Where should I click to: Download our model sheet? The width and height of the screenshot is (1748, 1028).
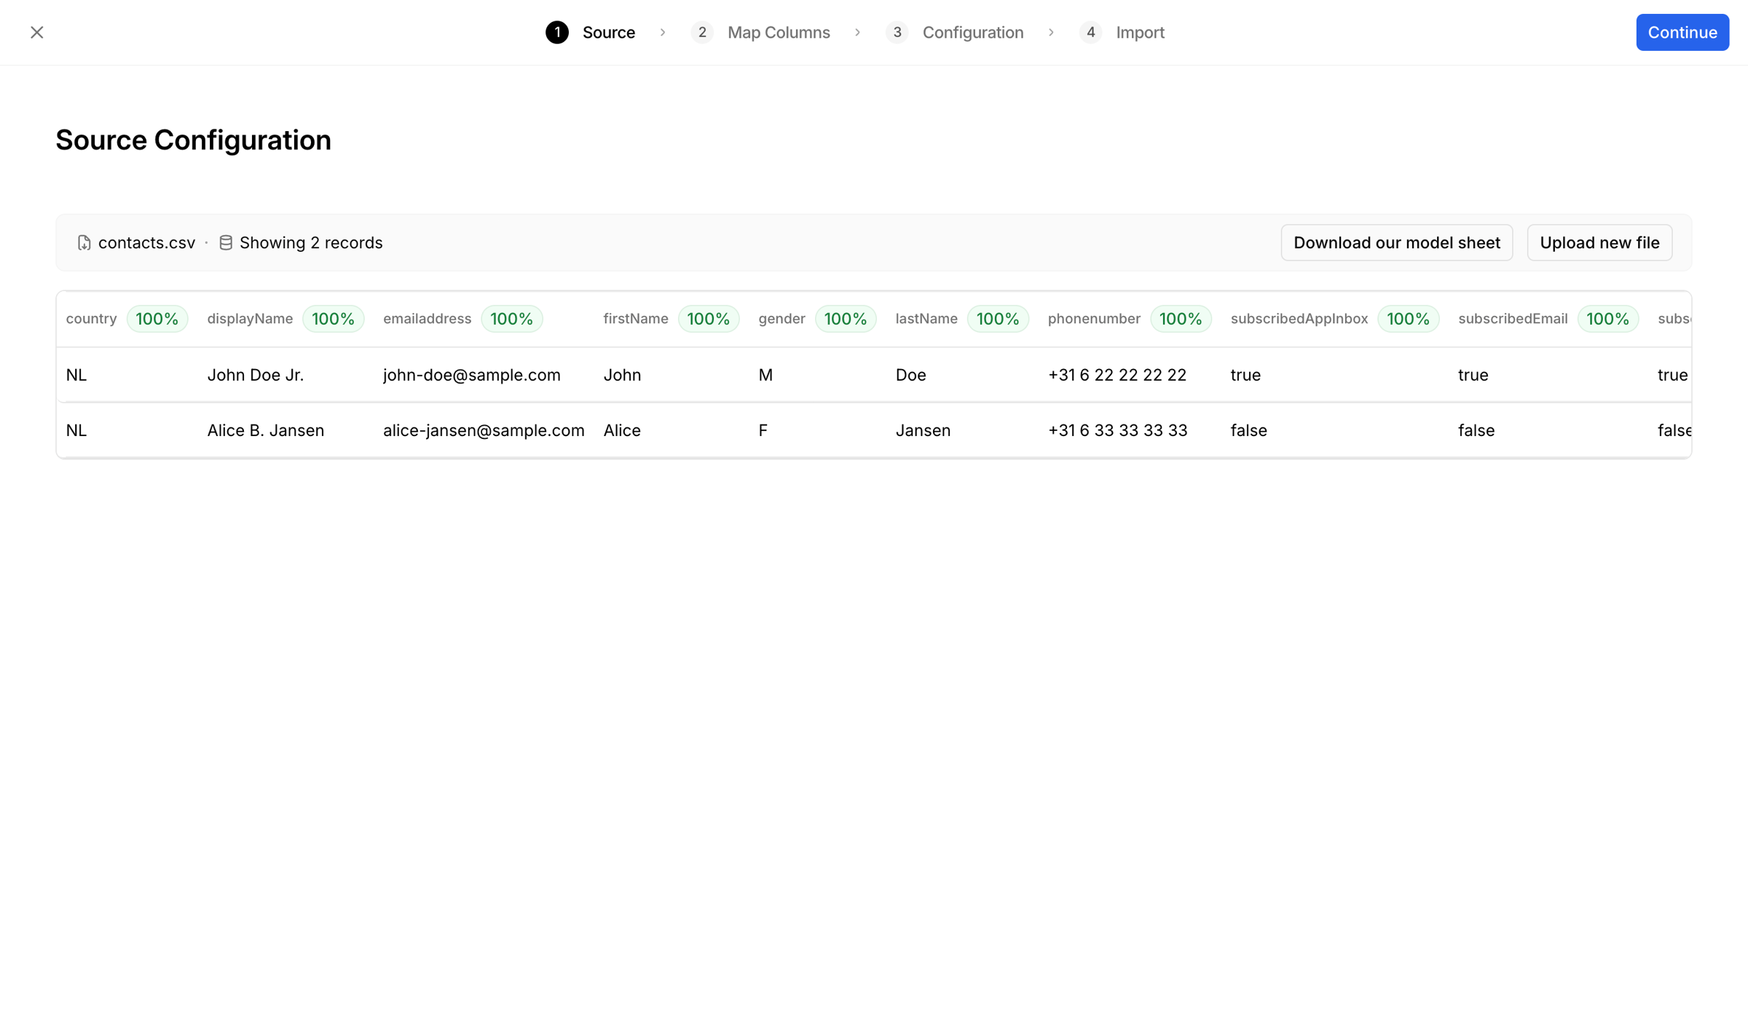[1396, 242]
